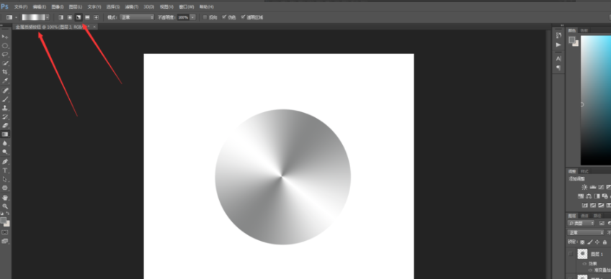Viewport: 611px width, 279px height.
Task: Select the 图层 1 layer thumbnail
Action: (582, 254)
